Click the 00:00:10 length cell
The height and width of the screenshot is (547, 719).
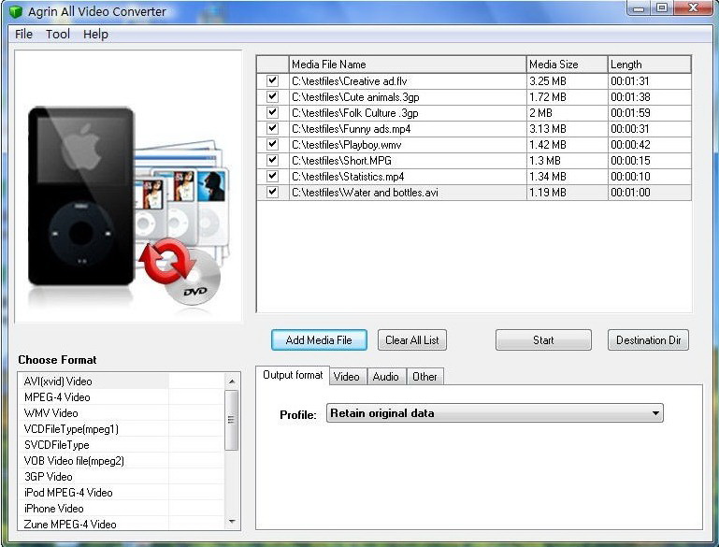pos(649,176)
